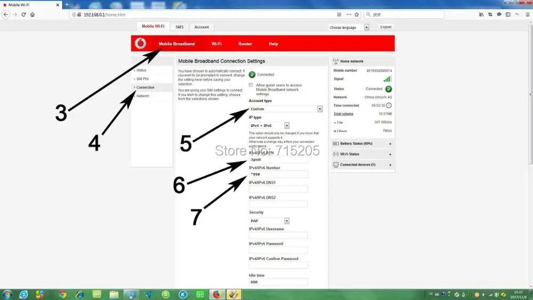533x300 pixels.
Task: Open the Security PAP dropdown
Action: [x=269, y=221]
